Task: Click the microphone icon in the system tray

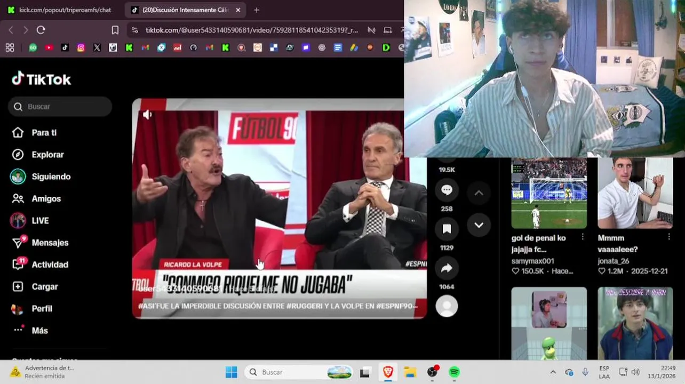Action: coord(585,372)
